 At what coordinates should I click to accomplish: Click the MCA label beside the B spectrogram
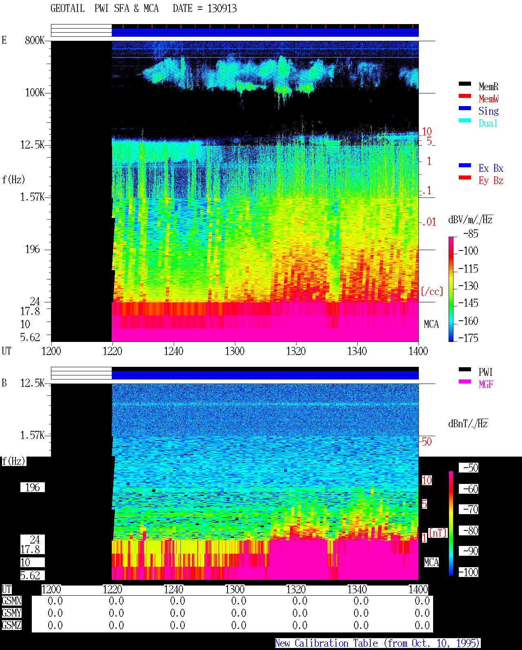pyautogui.click(x=431, y=563)
